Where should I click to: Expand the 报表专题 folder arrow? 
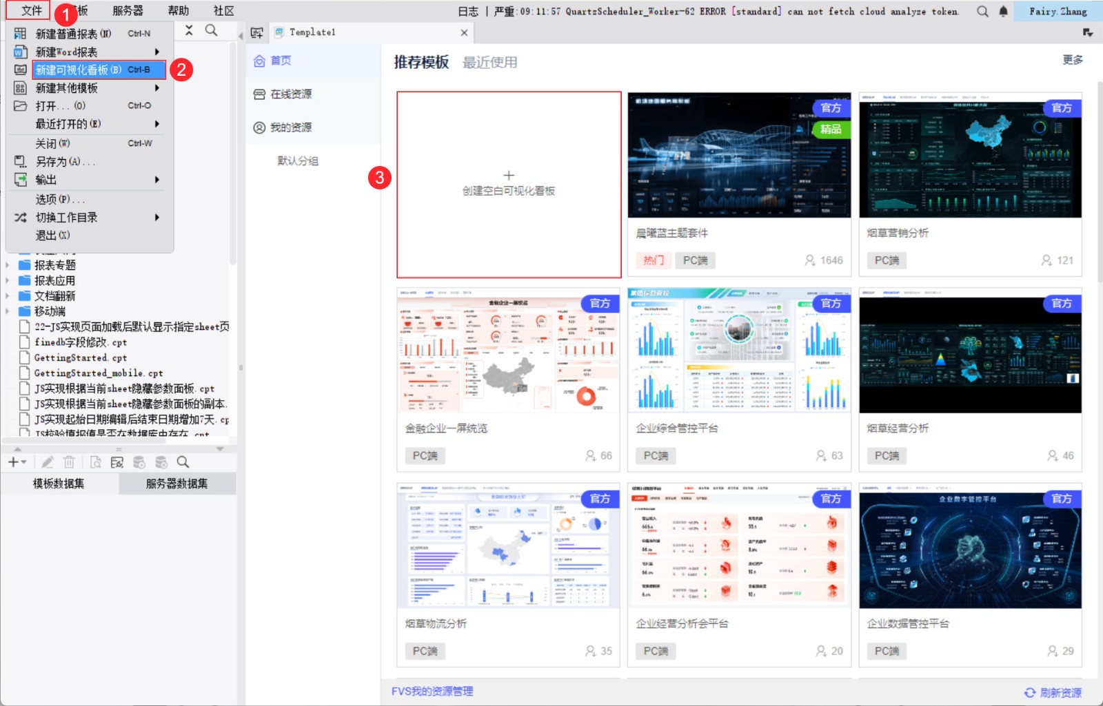(8, 265)
